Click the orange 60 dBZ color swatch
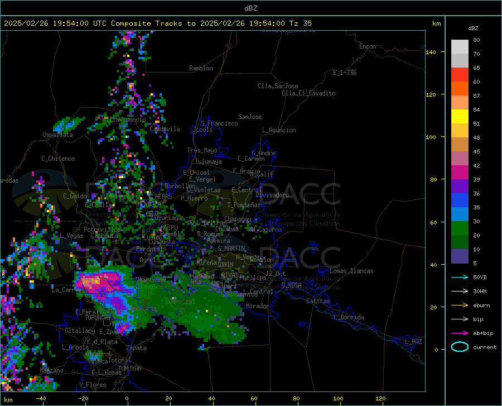This screenshot has height=406, width=502. 460,88
